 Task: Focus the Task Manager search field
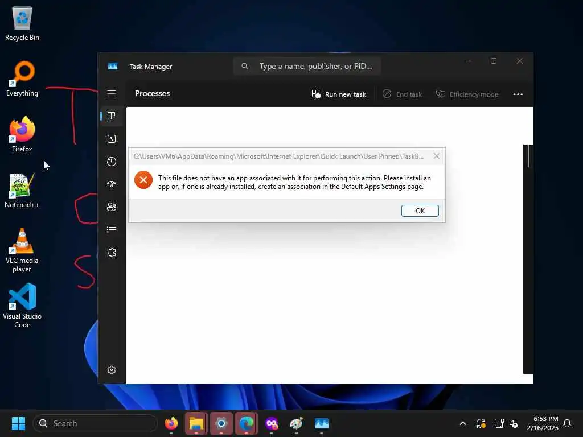307,66
